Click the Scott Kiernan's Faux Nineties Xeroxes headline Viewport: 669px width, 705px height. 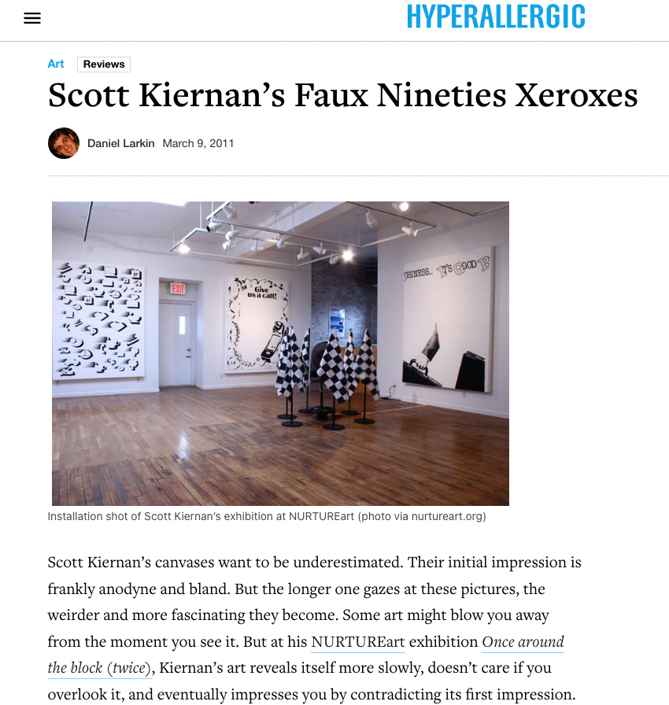pyautogui.click(x=342, y=95)
